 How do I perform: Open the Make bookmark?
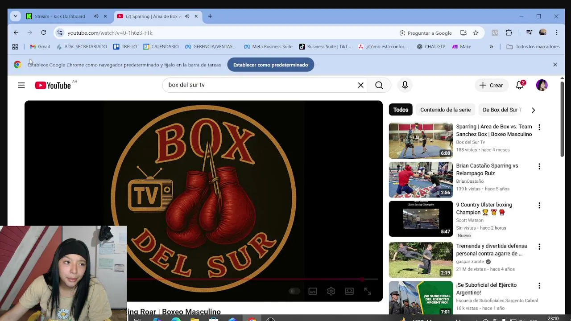pyautogui.click(x=462, y=46)
